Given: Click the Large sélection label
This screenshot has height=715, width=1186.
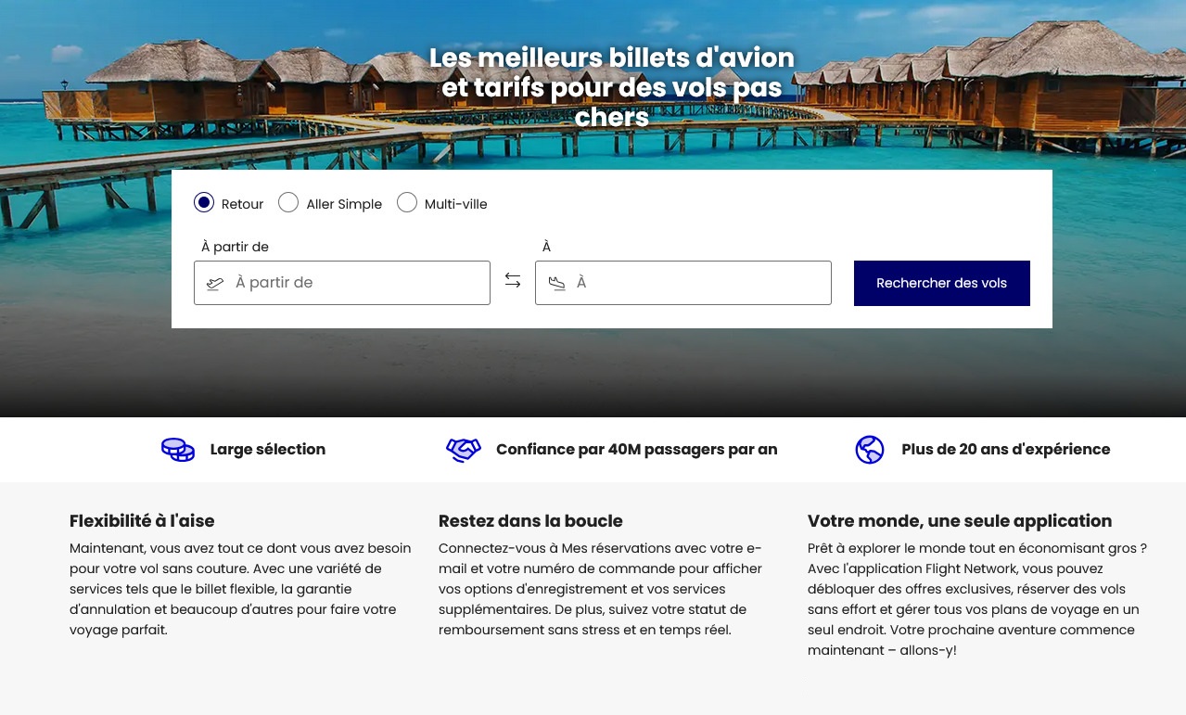Looking at the screenshot, I should (x=267, y=450).
